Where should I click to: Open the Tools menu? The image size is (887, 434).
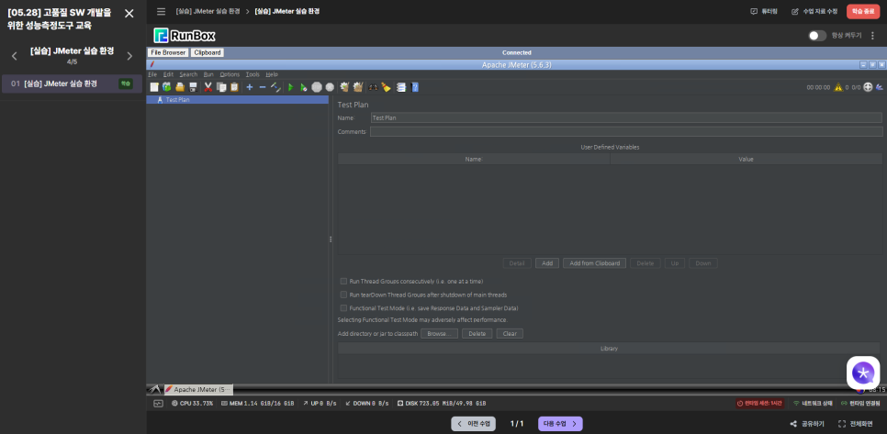tap(253, 74)
